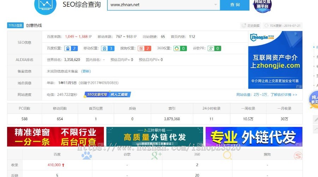The image size is (318, 177).
Task: Click the 360 weight badge
Action: tap(180, 49)
